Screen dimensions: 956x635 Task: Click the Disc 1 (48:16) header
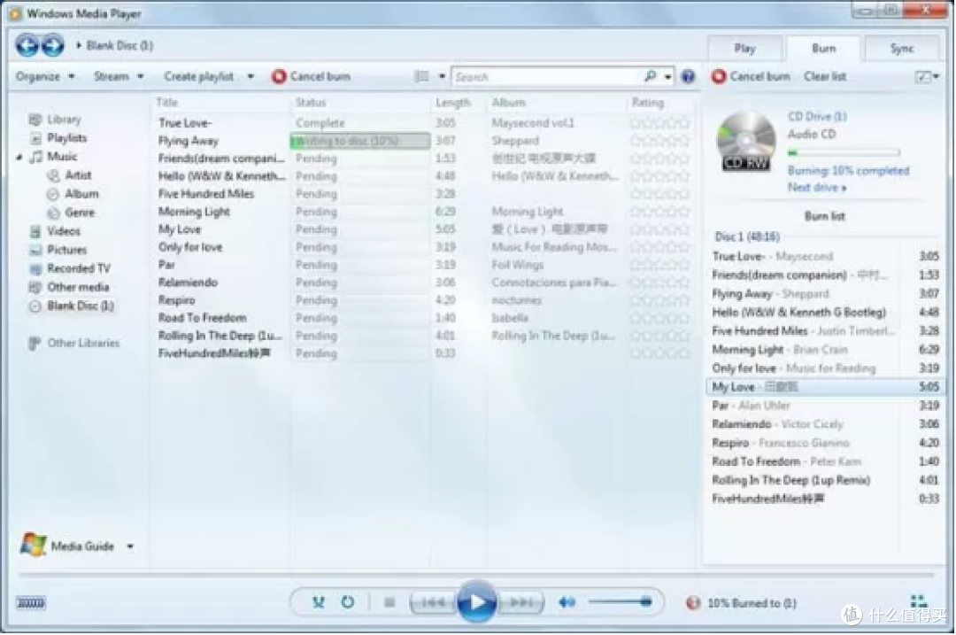pos(747,236)
